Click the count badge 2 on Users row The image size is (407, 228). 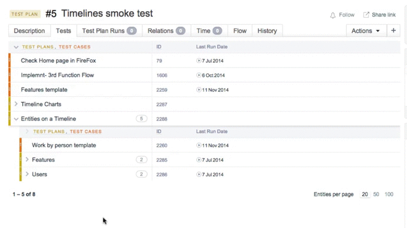coord(142,174)
